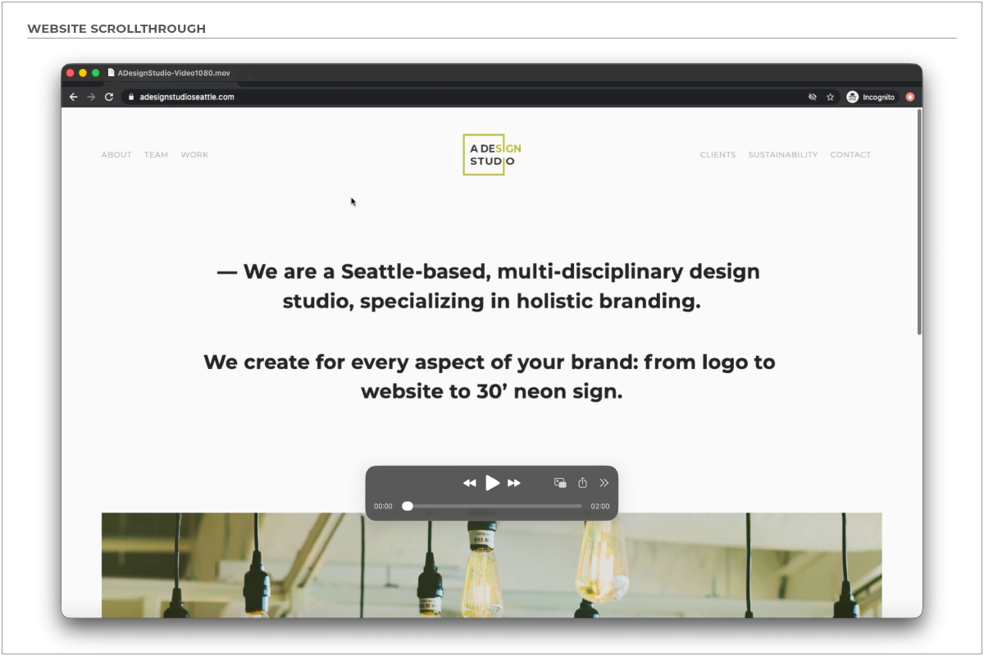Click the A Design Studio logo

coord(491,154)
